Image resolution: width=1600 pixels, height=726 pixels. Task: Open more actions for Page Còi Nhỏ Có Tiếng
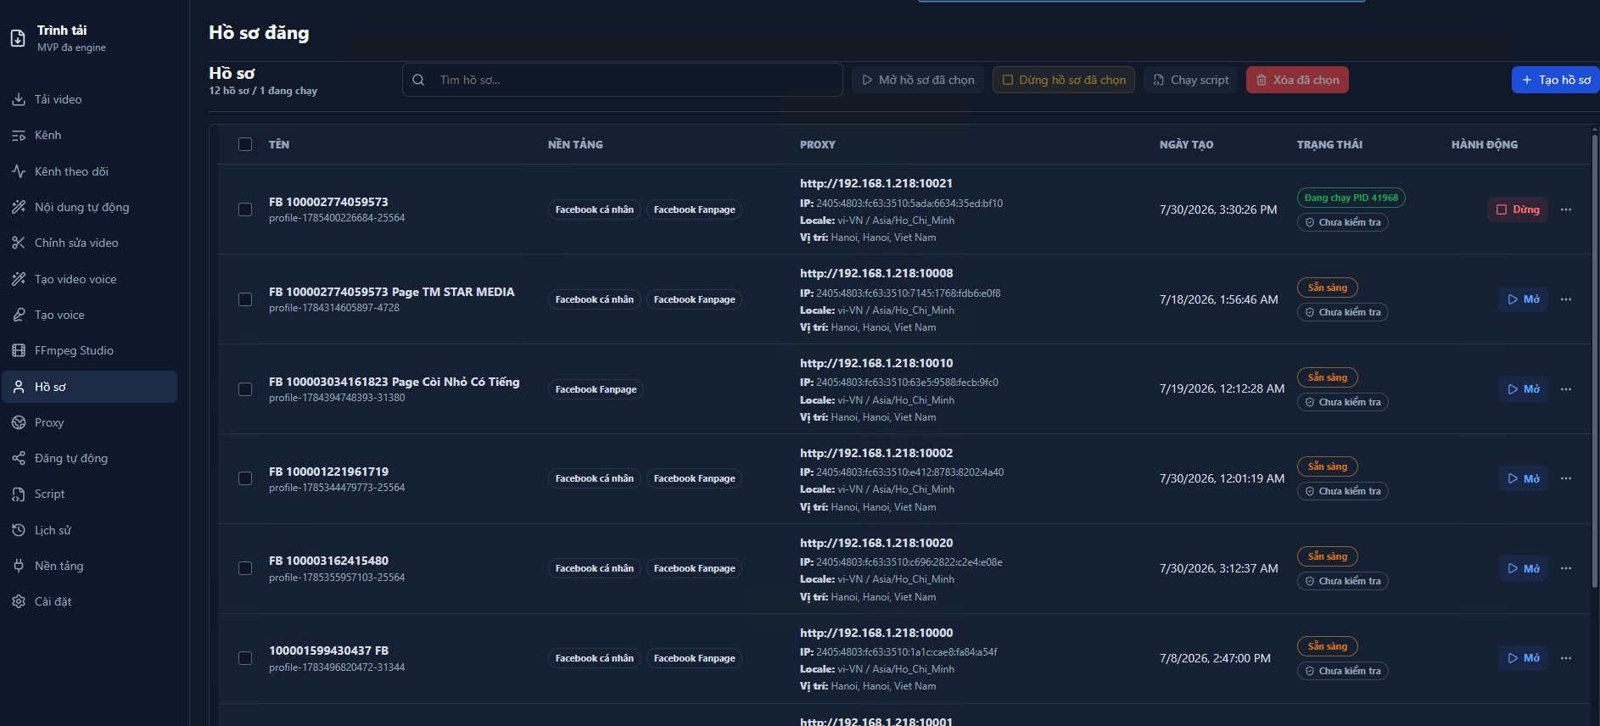coord(1566,389)
